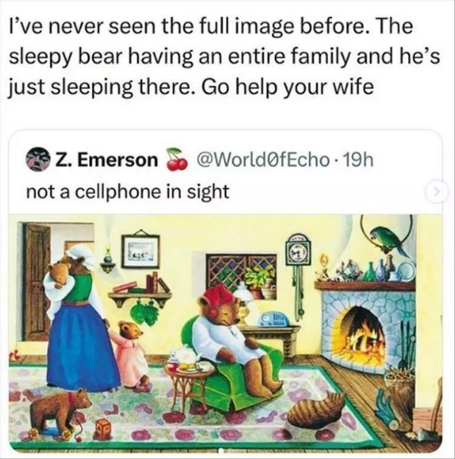Open Z. Emerson's profile avatar
The width and height of the screenshot is (455, 459).
(x=38, y=160)
